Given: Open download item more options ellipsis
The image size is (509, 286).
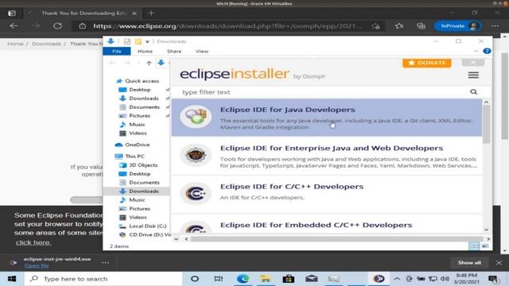Looking at the screenshot, I should (x=105, y=263).
